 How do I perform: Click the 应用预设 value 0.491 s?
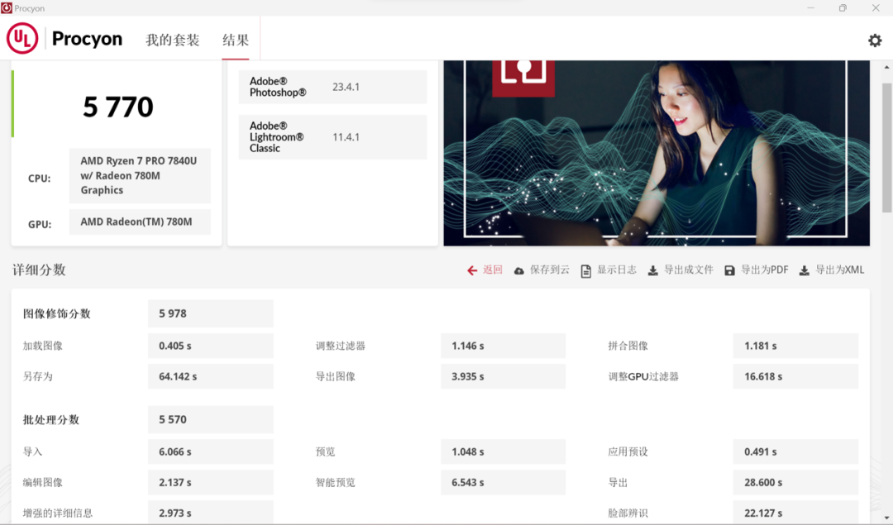pos(795,451)
